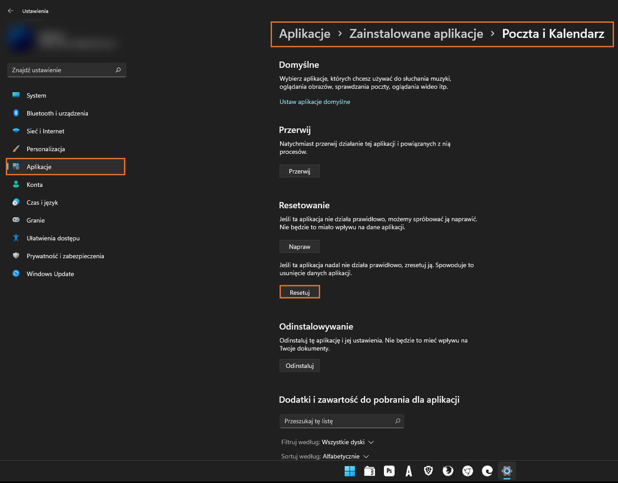
Task: Open Konta settings category
Action: (66, 185)
